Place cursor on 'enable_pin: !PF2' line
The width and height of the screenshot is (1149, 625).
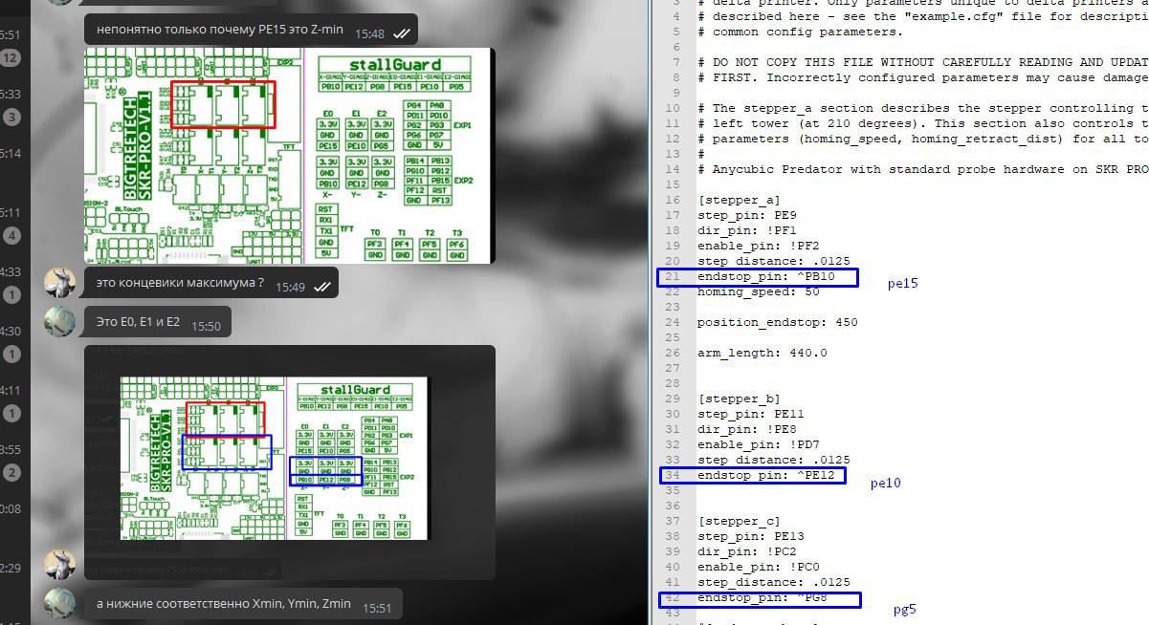point(758,246)
